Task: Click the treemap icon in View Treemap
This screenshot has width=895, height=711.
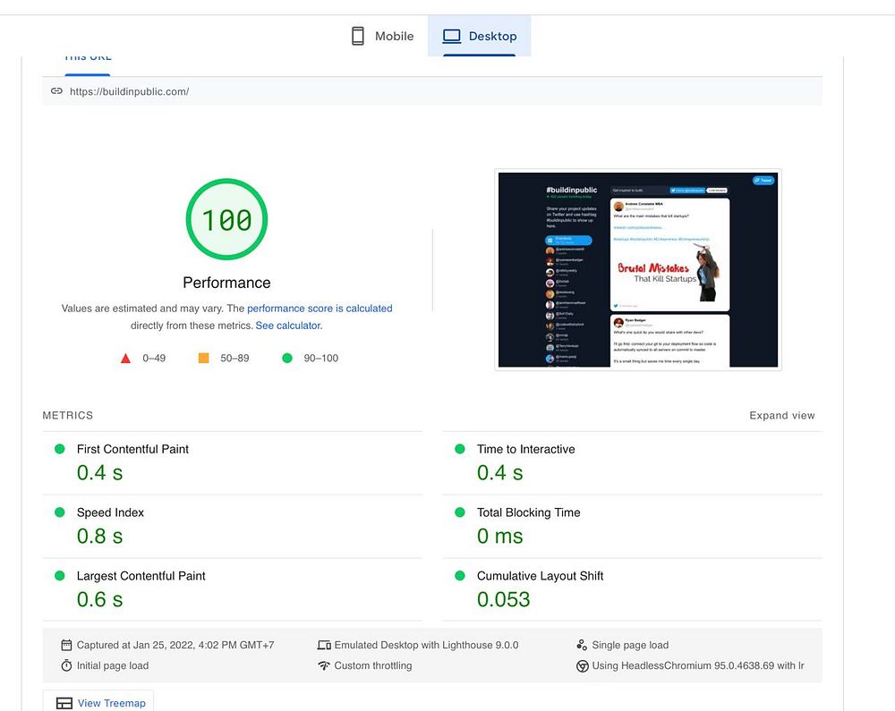Action: pos(64,703)
